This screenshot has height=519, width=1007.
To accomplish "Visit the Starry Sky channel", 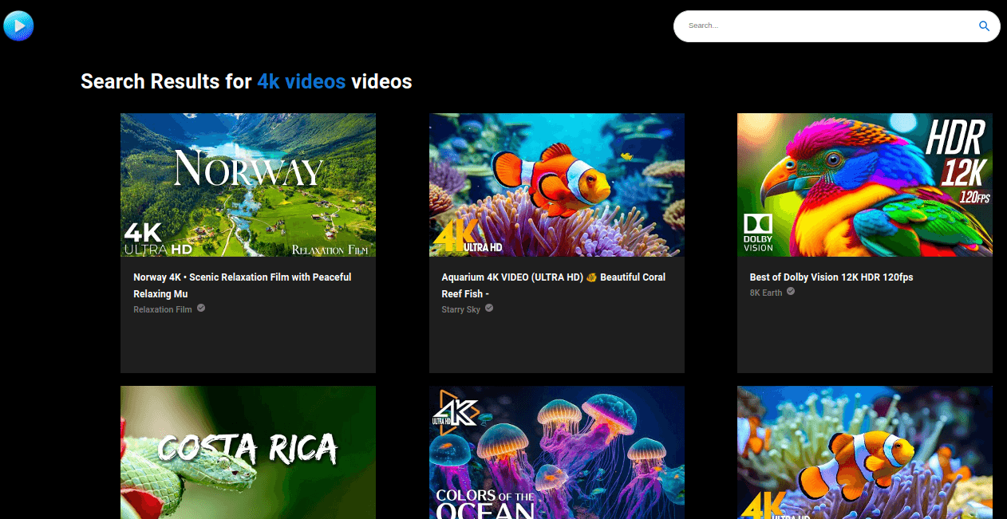I will [x=460, y=309].
